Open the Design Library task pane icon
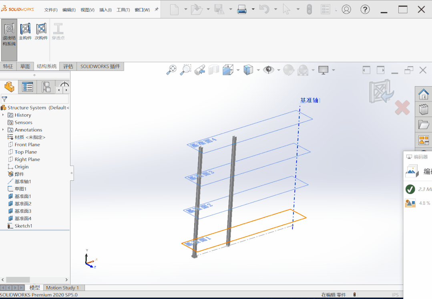This screenshot has height=299, width=432. (424, 109)
